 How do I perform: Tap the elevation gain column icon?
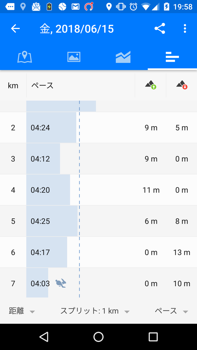tap(150, 85)
